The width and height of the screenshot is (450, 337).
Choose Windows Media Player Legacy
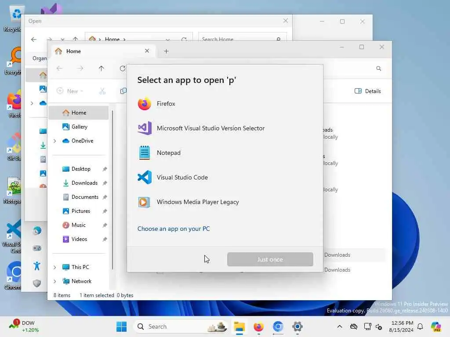(225, 202)
